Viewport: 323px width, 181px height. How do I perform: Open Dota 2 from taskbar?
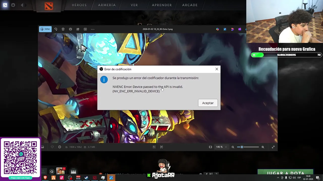click(x=95, y=178)
